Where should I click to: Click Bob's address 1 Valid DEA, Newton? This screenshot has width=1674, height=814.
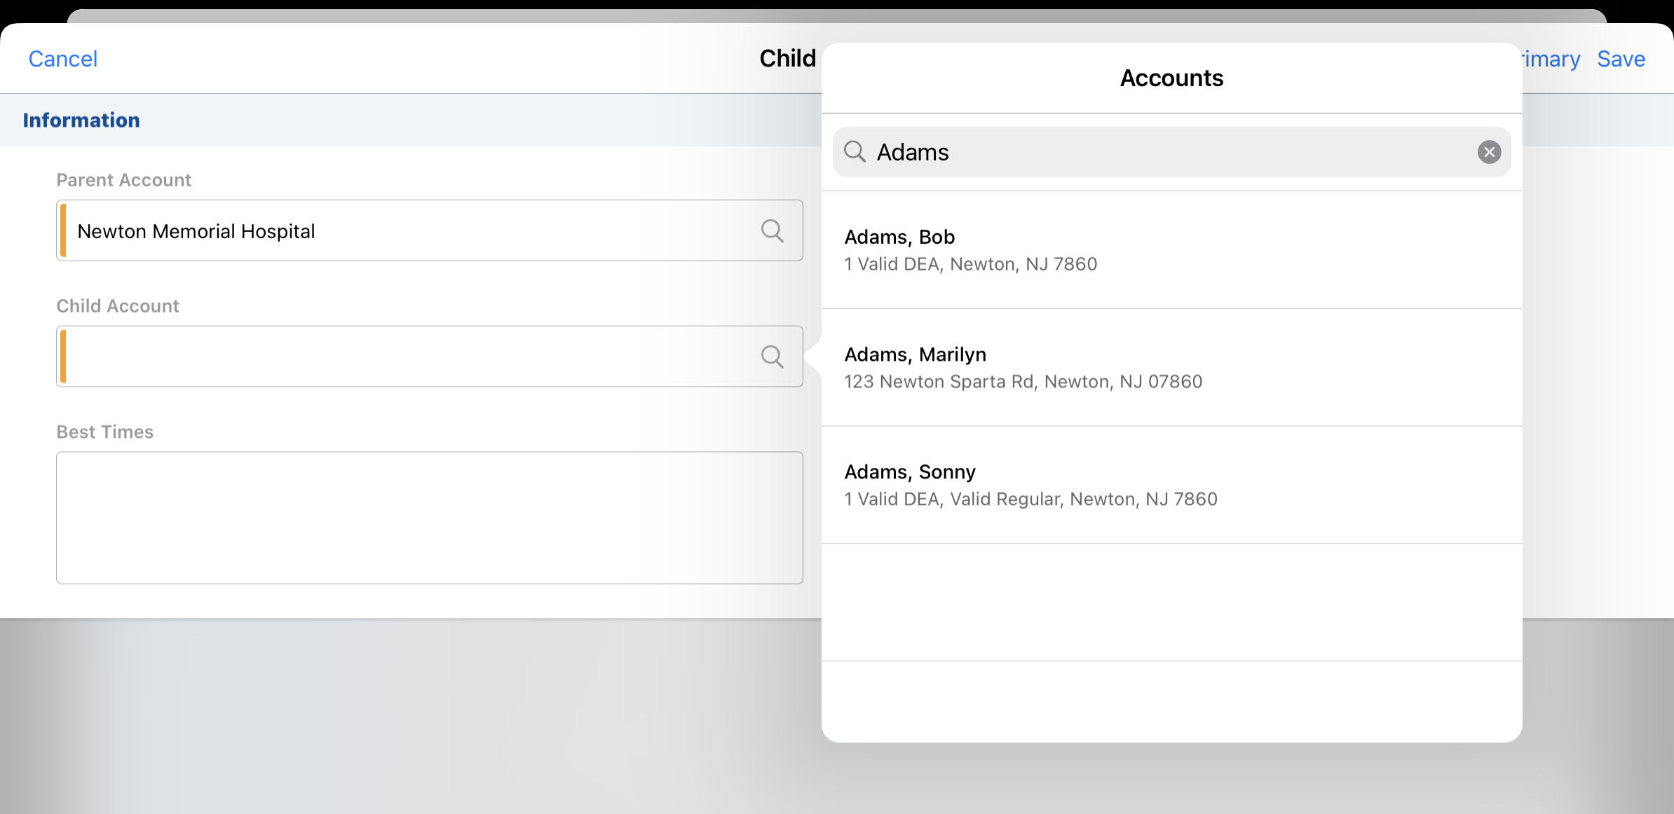[970, 264]
